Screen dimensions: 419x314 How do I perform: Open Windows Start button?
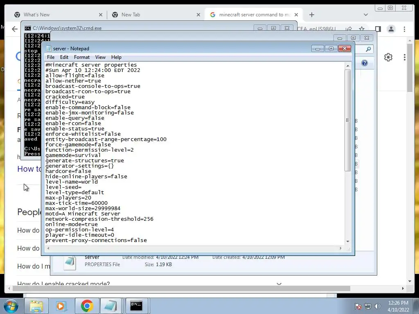point(11,306)
